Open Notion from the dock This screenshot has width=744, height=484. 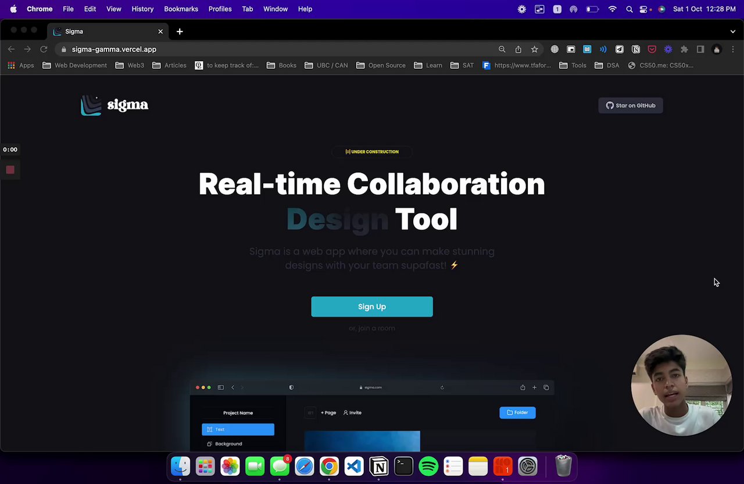[x=378, y=466]
